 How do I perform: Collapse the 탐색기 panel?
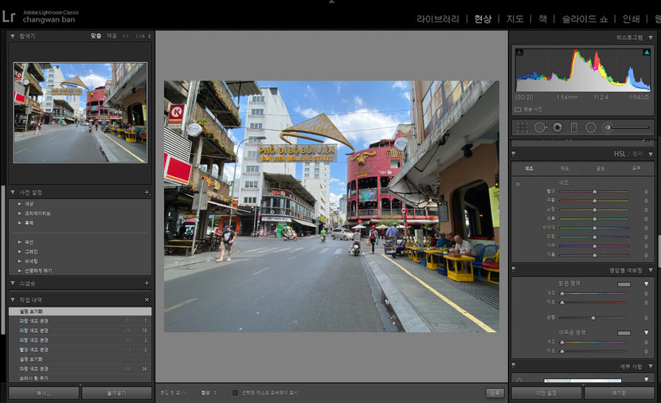[x=13, y=37]
